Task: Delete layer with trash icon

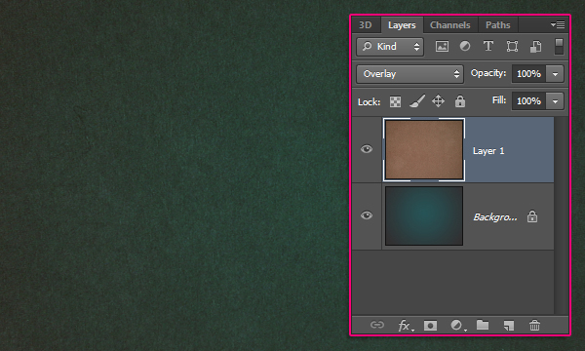Action: (x=534, y=326)
